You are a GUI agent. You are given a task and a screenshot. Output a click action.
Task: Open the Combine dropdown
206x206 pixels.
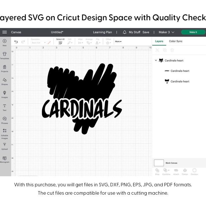click(x=166, y=172)
